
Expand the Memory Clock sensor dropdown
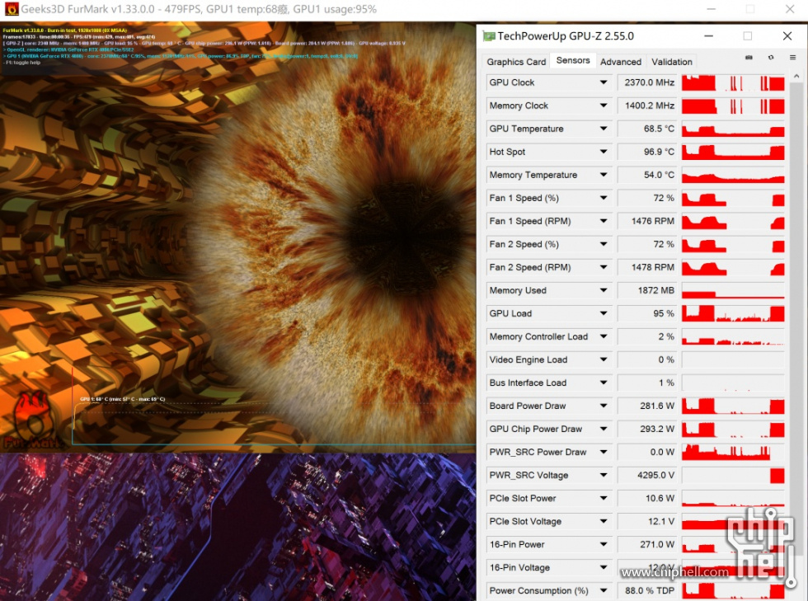pos(603,106)
